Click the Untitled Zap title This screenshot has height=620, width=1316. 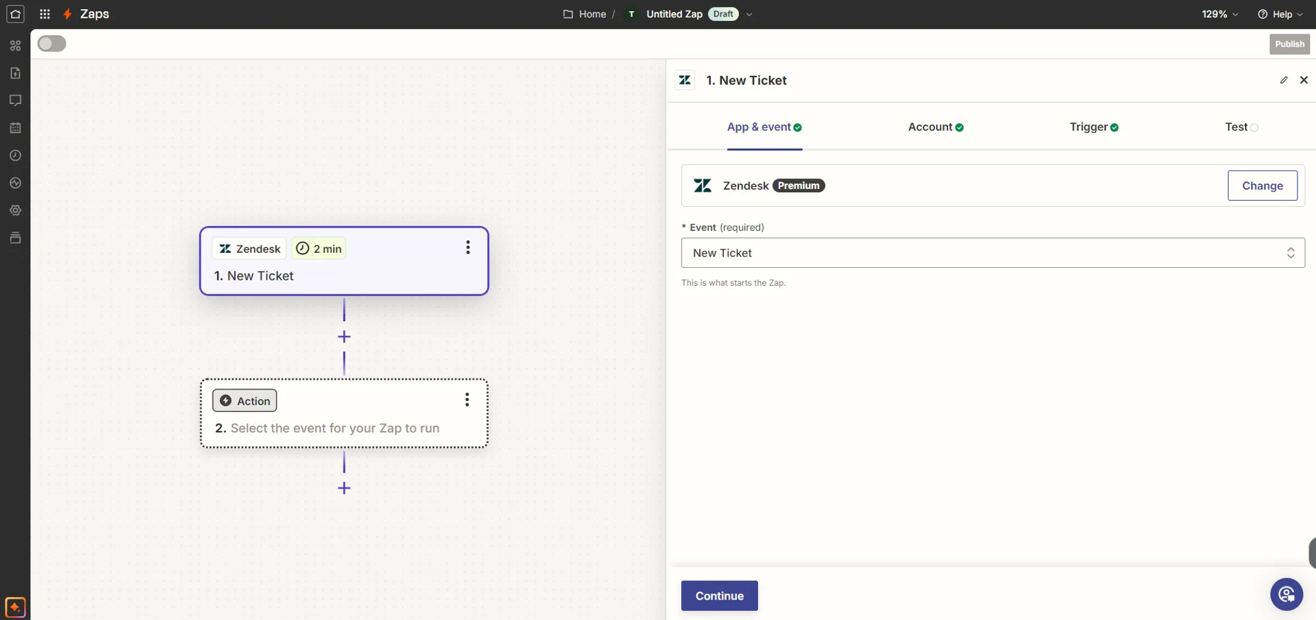(674, 14)
